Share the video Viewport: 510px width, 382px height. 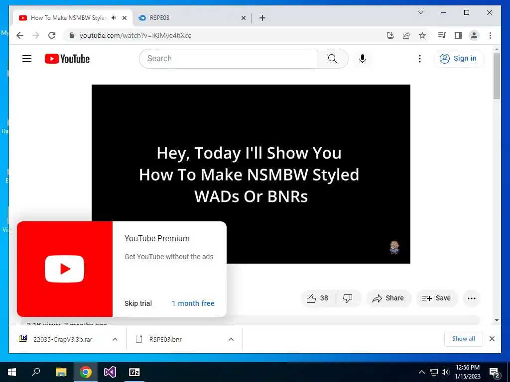pos(388,298)
